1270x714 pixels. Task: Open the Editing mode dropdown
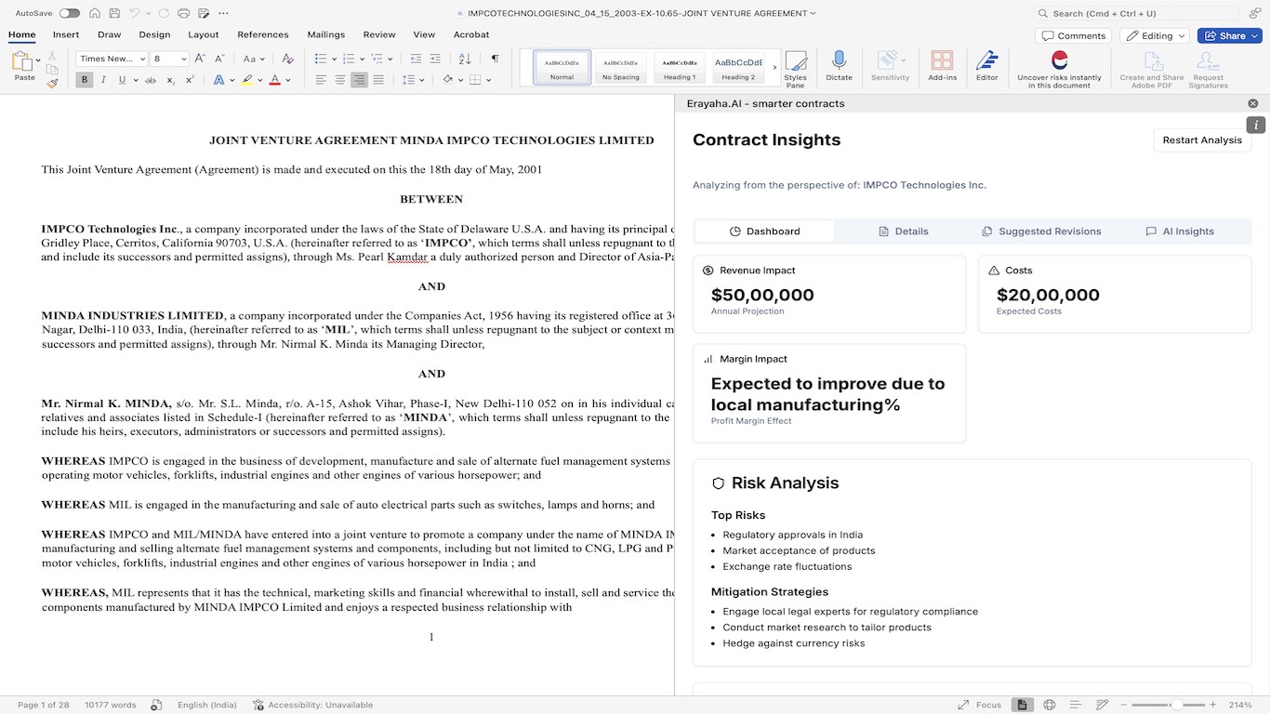pyautogui.click(x=1155, y=35)
